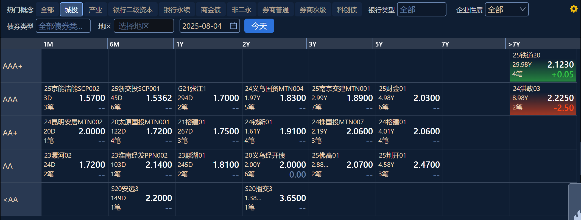Open the S20安远3 bond cell
Viewport: 581px width, 220px height.
pyautogui.click(x=142, y=199)
